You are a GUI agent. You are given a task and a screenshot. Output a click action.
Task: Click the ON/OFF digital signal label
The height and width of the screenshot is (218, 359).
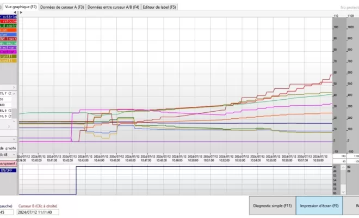(8, 170)
